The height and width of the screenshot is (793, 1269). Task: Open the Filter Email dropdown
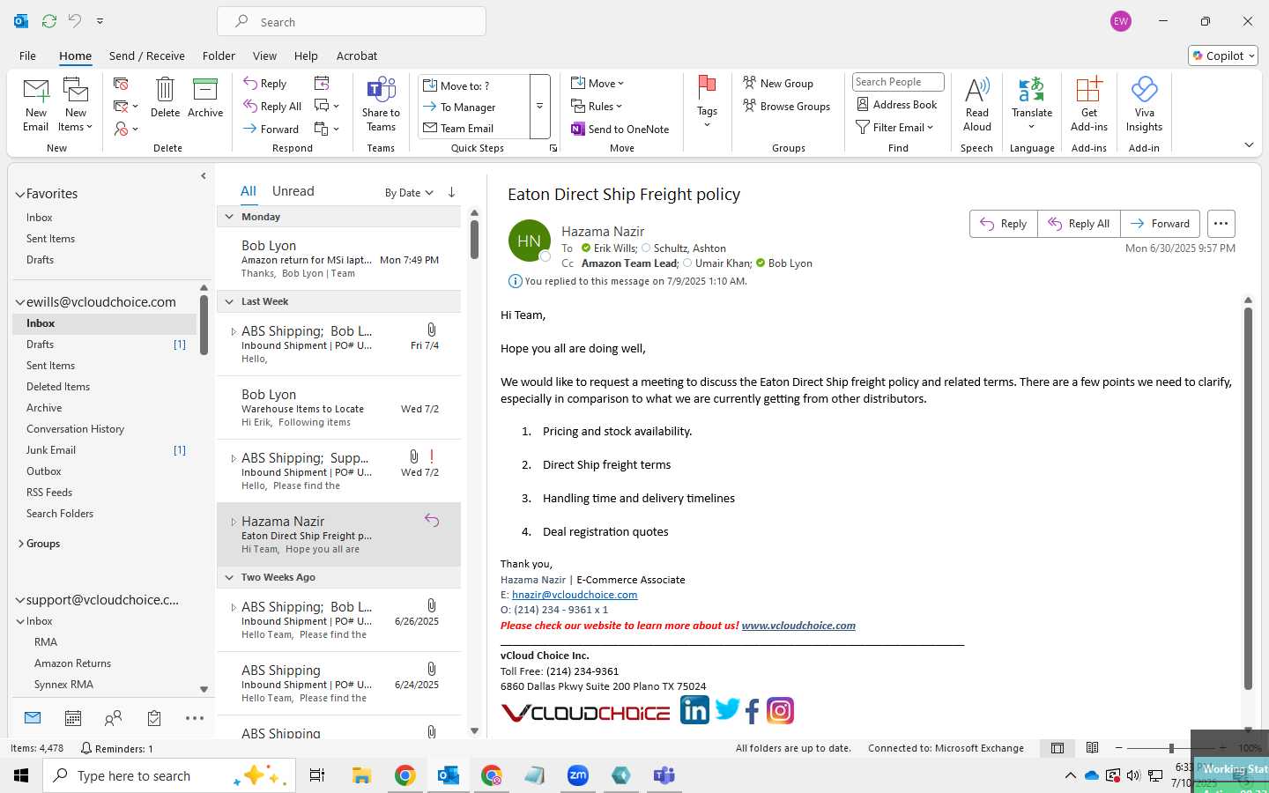(894, 128)
